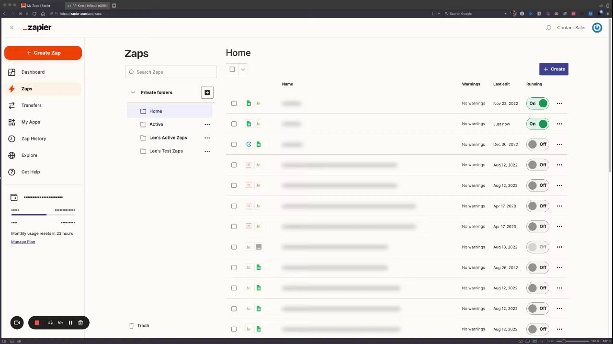Screen dimensions: 613x344
Task: Tick the select-all zaps checkbox
Action: tap(232, 69)
